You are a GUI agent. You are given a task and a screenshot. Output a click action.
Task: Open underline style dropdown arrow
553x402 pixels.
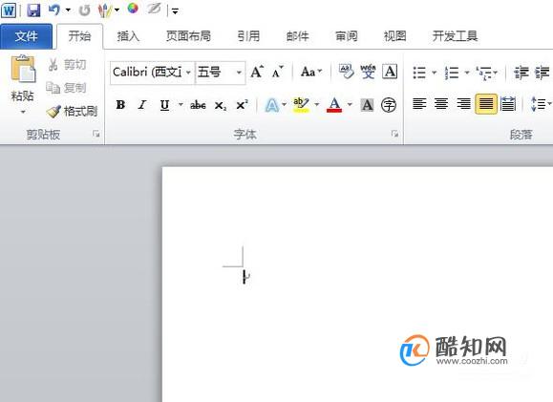click(181, 104)
